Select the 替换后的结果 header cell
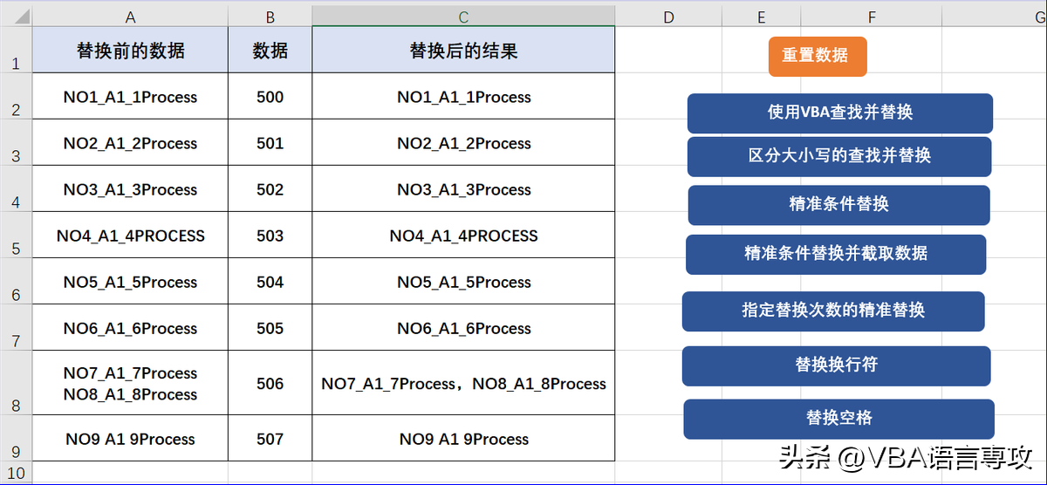 pos(463,51)
